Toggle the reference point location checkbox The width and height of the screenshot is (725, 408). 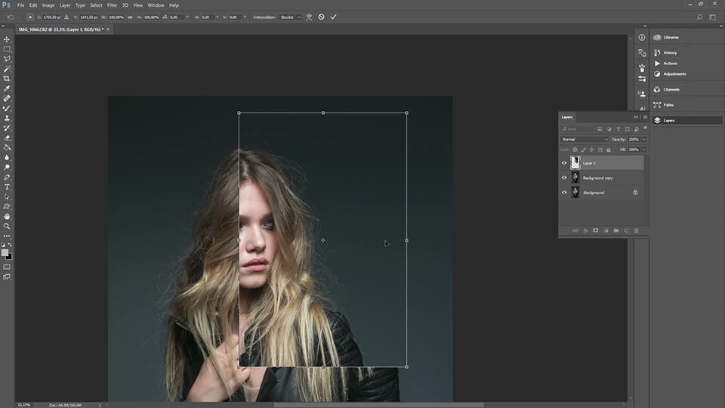click(x=30, y=17)
